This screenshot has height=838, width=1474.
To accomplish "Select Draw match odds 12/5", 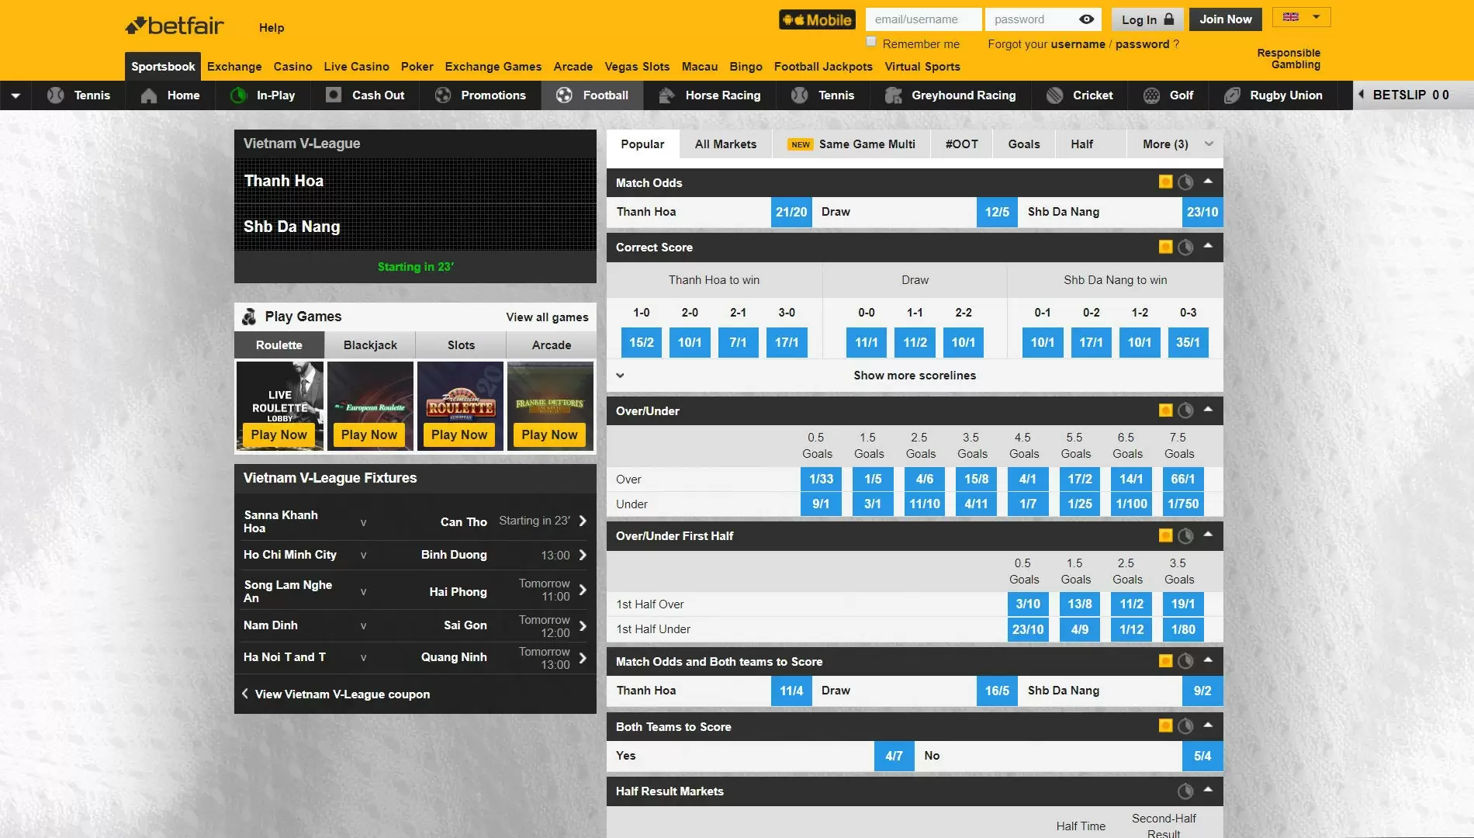I will (x=997, y=212).
